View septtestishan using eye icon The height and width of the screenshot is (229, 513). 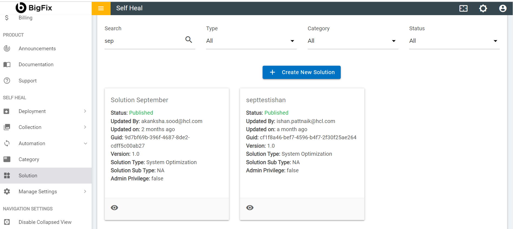[x=250, y=208]
